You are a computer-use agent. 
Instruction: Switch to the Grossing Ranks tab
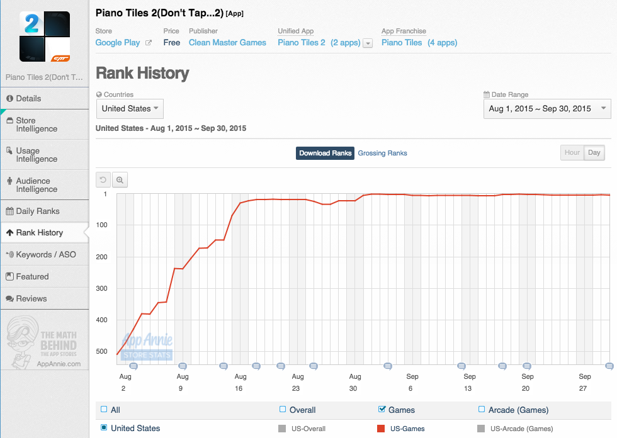(383, 154)
